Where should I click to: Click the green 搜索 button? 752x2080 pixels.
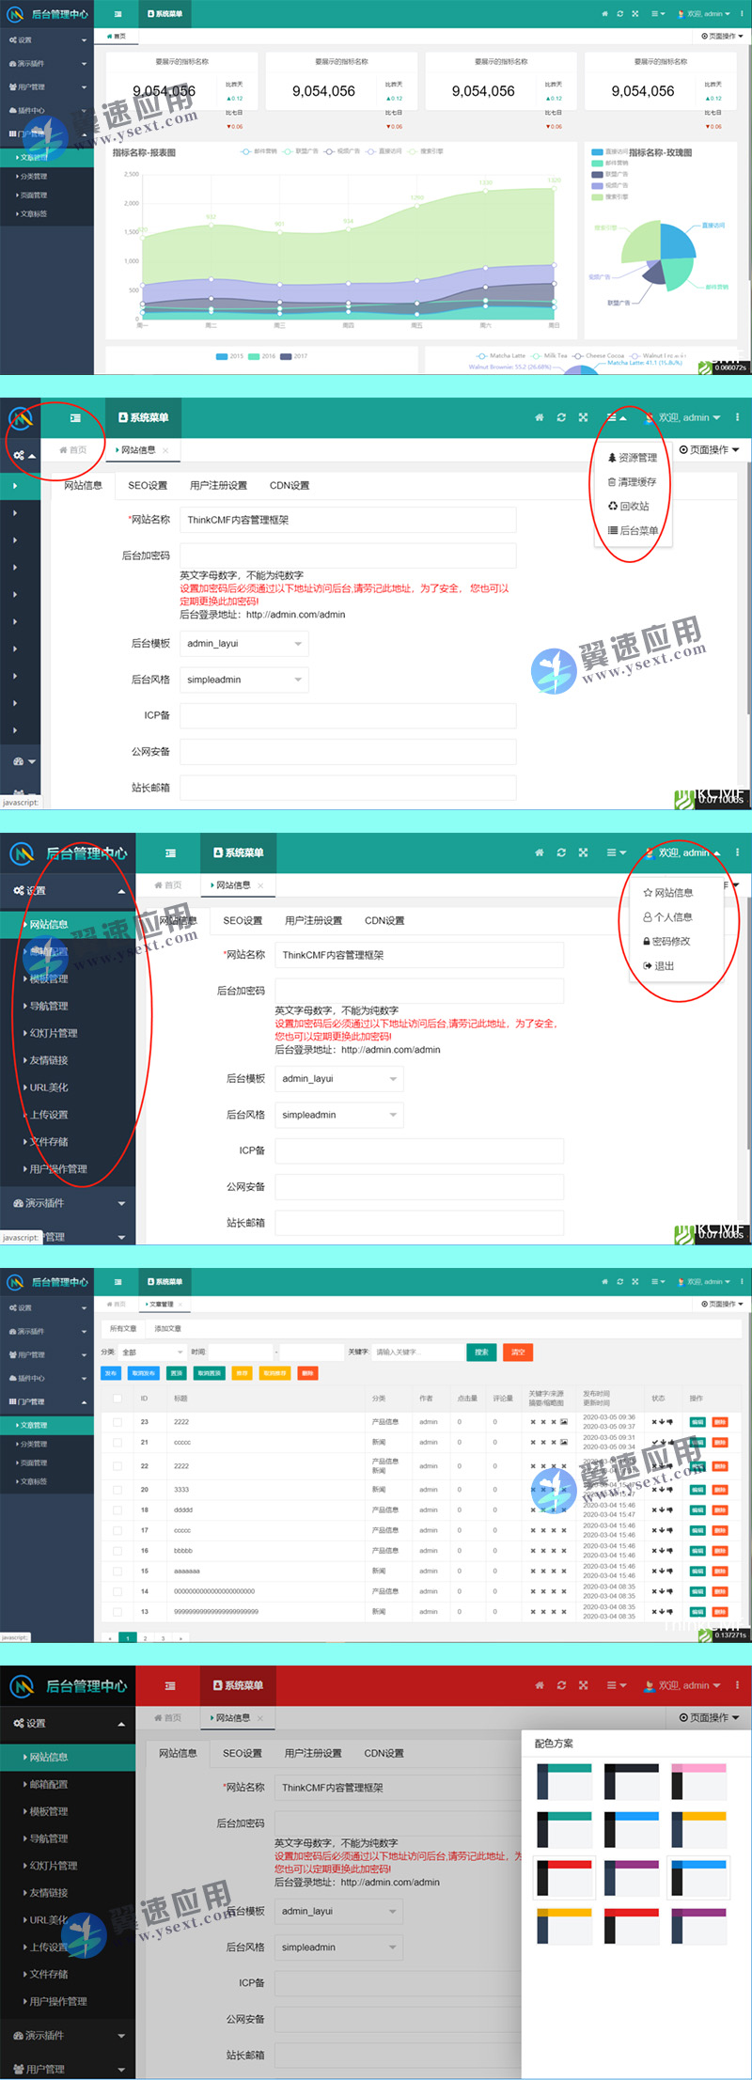click(x=481, y=1352)
